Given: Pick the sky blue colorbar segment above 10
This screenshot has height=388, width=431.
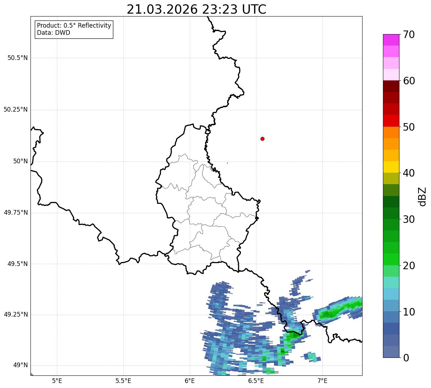Looking at the screenshot, I should click(391, 294).
